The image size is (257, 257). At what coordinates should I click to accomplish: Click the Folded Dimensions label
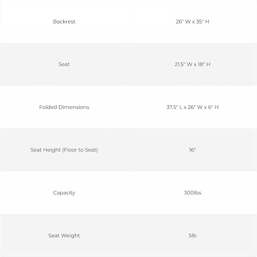point(64,107)
